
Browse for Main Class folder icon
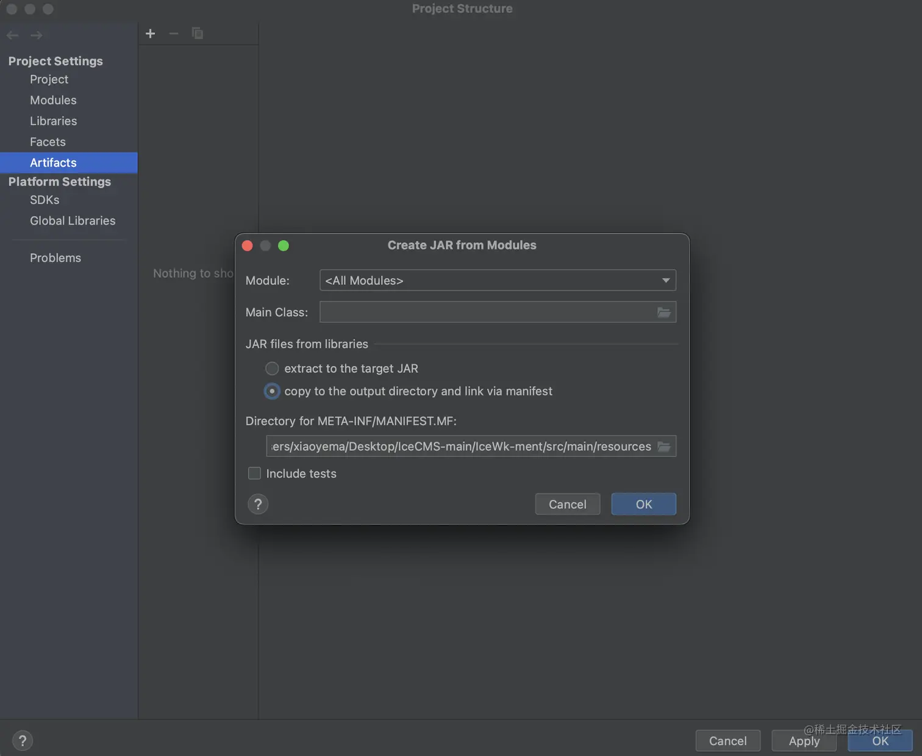click(663, 312)
